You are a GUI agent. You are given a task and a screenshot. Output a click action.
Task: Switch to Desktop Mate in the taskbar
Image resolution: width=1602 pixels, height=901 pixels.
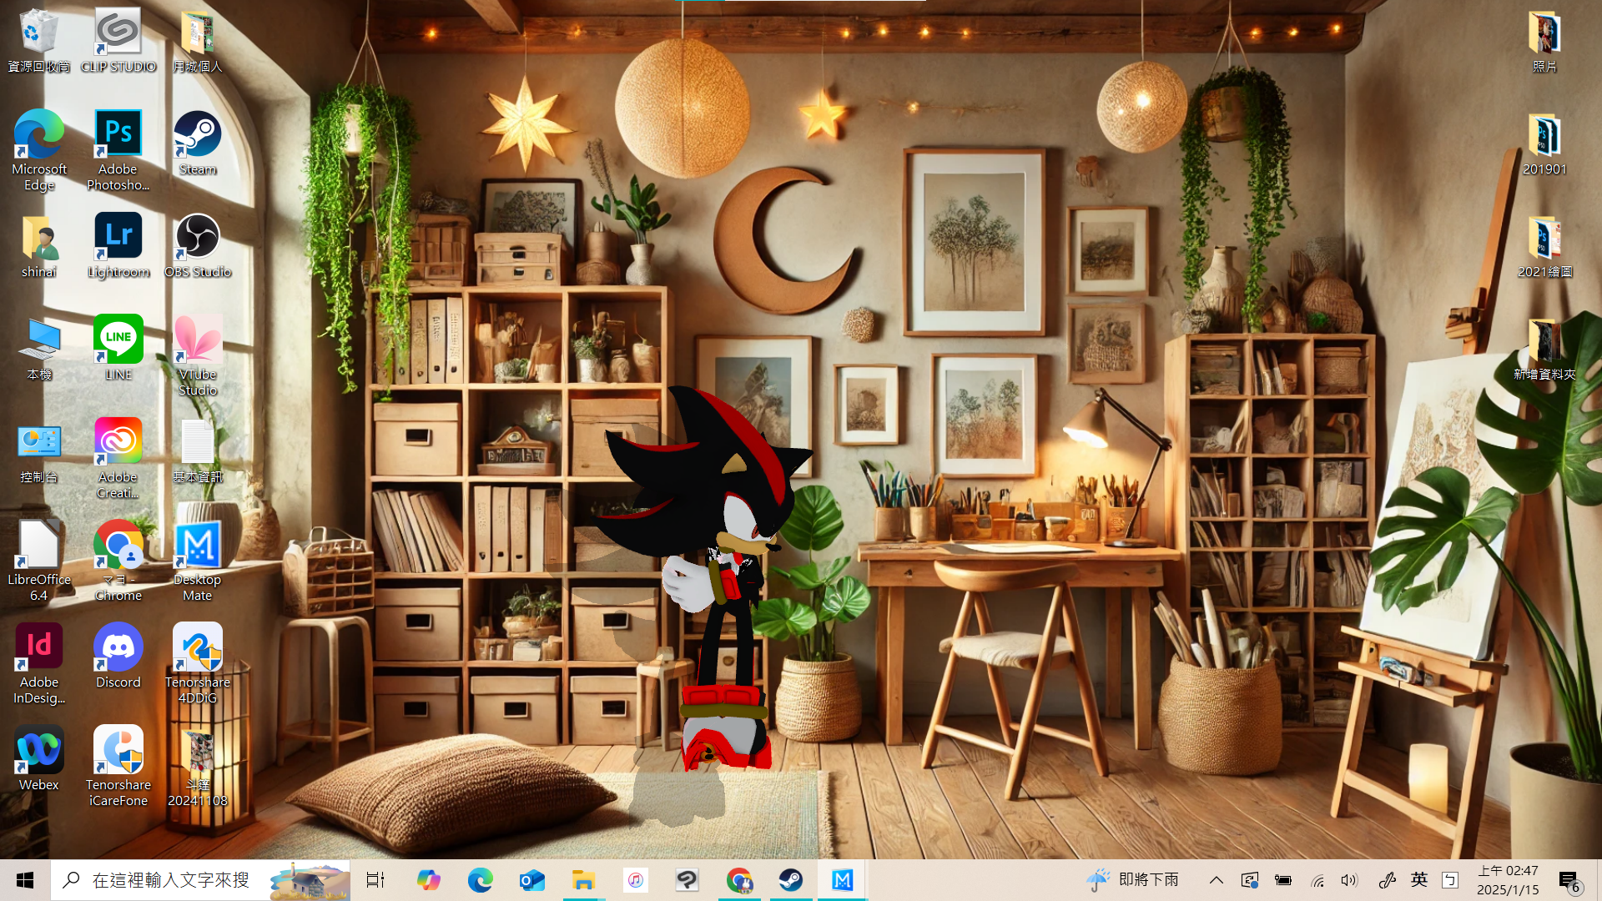tap(843, 880)
